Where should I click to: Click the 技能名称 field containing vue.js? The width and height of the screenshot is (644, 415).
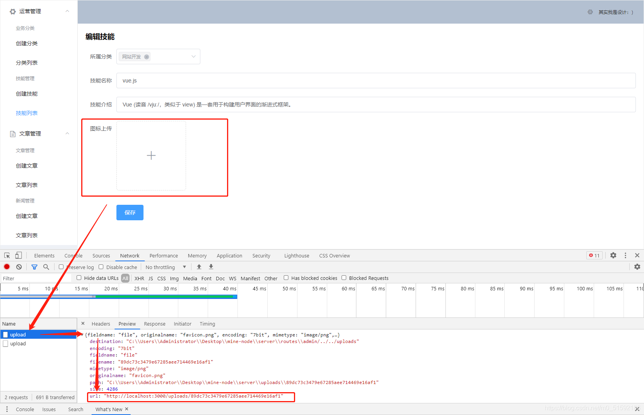[x=376, y=81]
